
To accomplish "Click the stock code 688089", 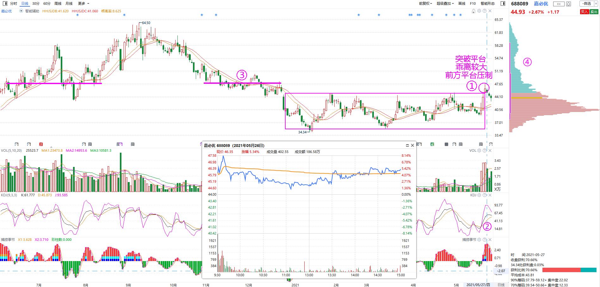I will [x=520, y=4].
